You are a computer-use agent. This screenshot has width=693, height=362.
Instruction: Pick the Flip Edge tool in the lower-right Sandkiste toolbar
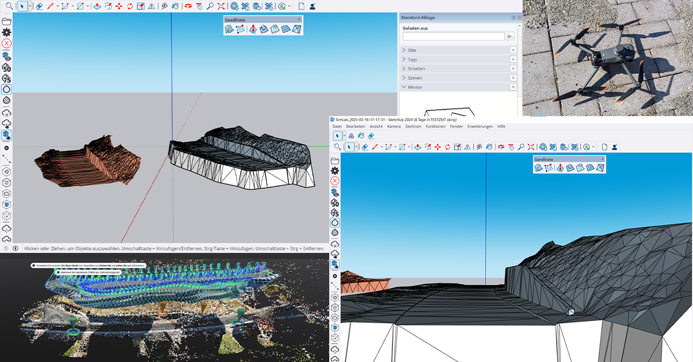click(601, 168)
